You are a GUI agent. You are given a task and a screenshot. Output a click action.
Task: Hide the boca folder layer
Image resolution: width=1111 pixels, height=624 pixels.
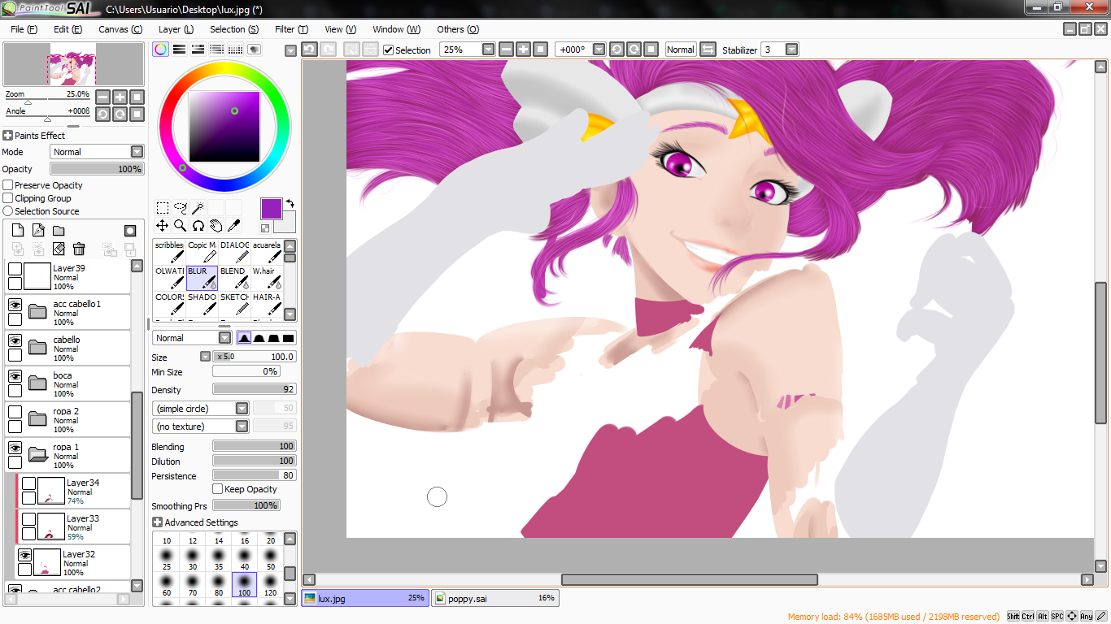coord(15,377)
